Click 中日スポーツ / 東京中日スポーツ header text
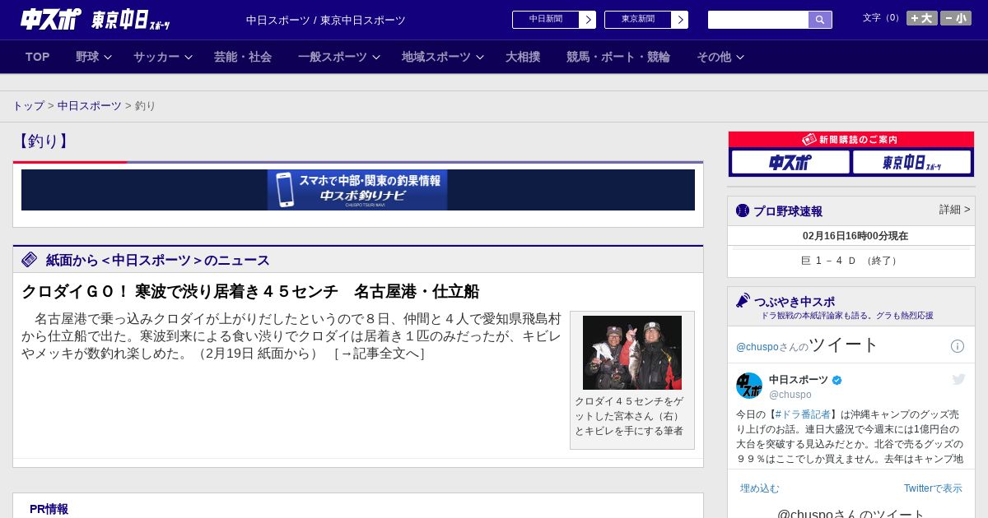Image resolution: width=988 pixels, height=518 pixels. pyautogui.click(x=326, y=21)
